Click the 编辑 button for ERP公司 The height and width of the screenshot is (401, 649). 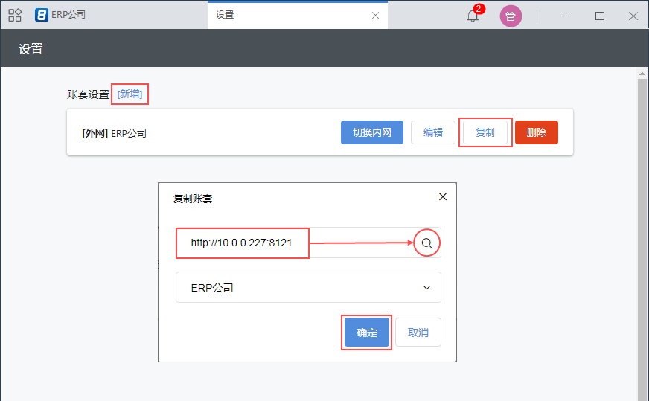coord(433,132)
